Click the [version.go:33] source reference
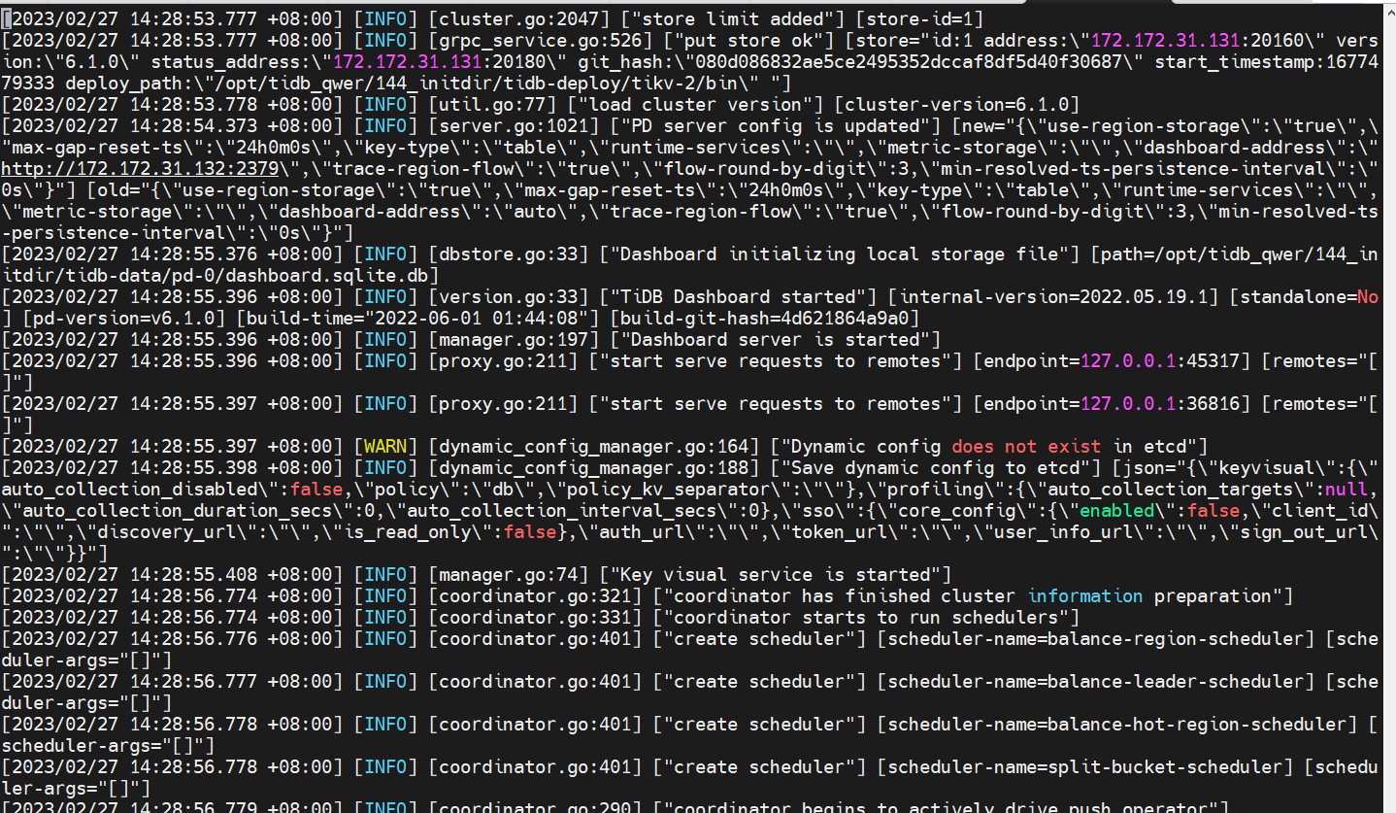 (x=506, y=297)
